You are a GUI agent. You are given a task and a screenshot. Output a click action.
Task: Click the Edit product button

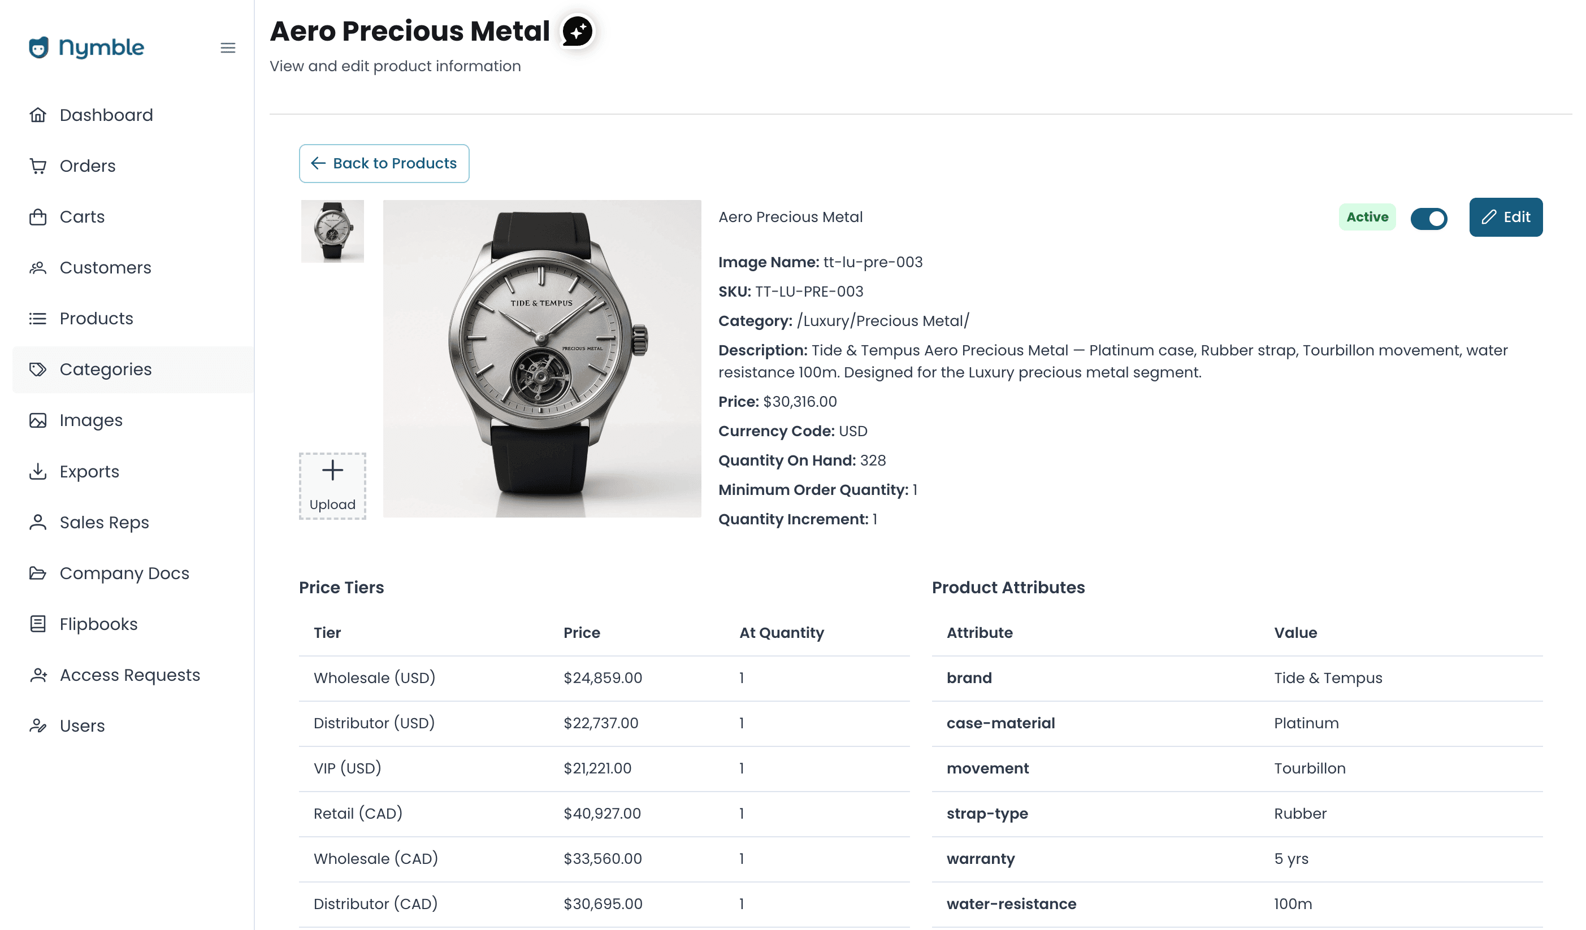1505,217
